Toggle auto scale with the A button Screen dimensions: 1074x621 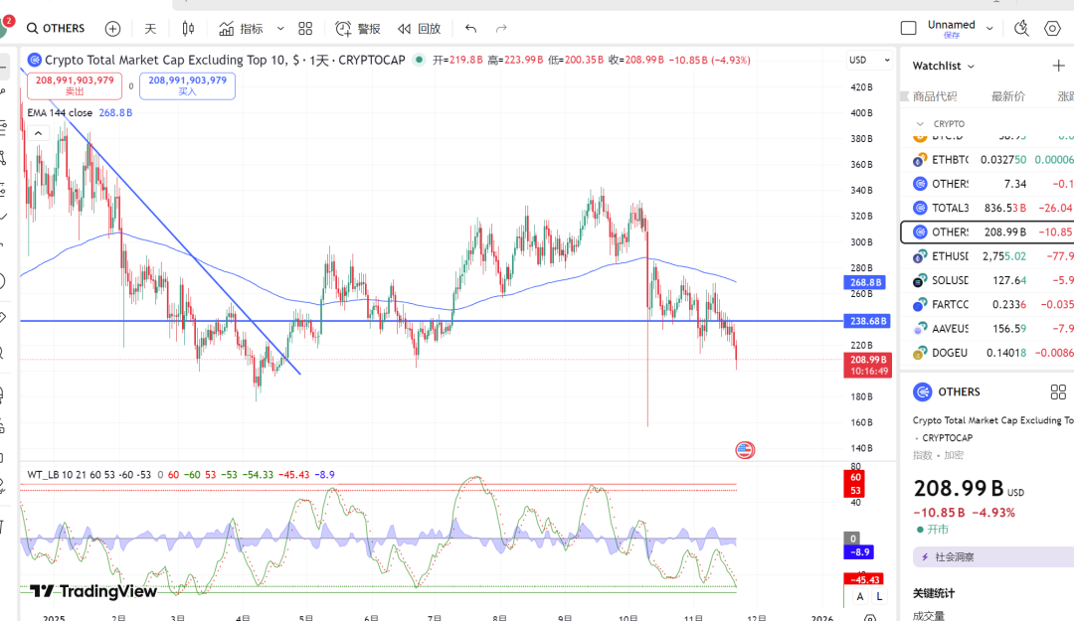click(861, 596)
